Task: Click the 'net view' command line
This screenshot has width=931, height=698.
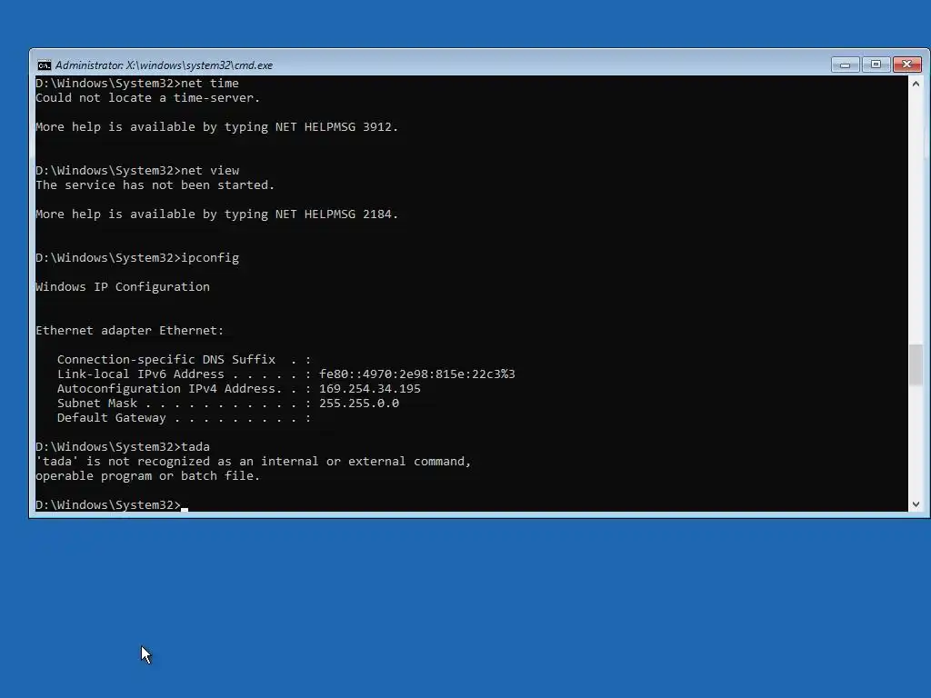Action: 137,170
